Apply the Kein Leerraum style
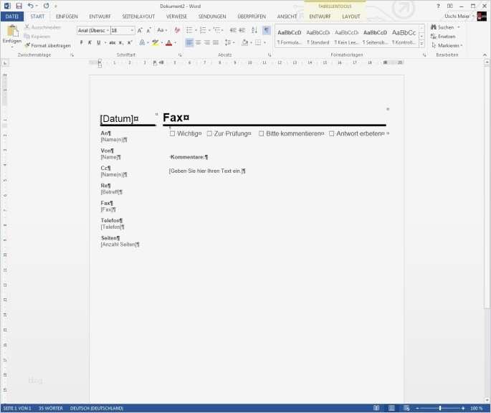491x413 pixels. (x=346, y=37)
